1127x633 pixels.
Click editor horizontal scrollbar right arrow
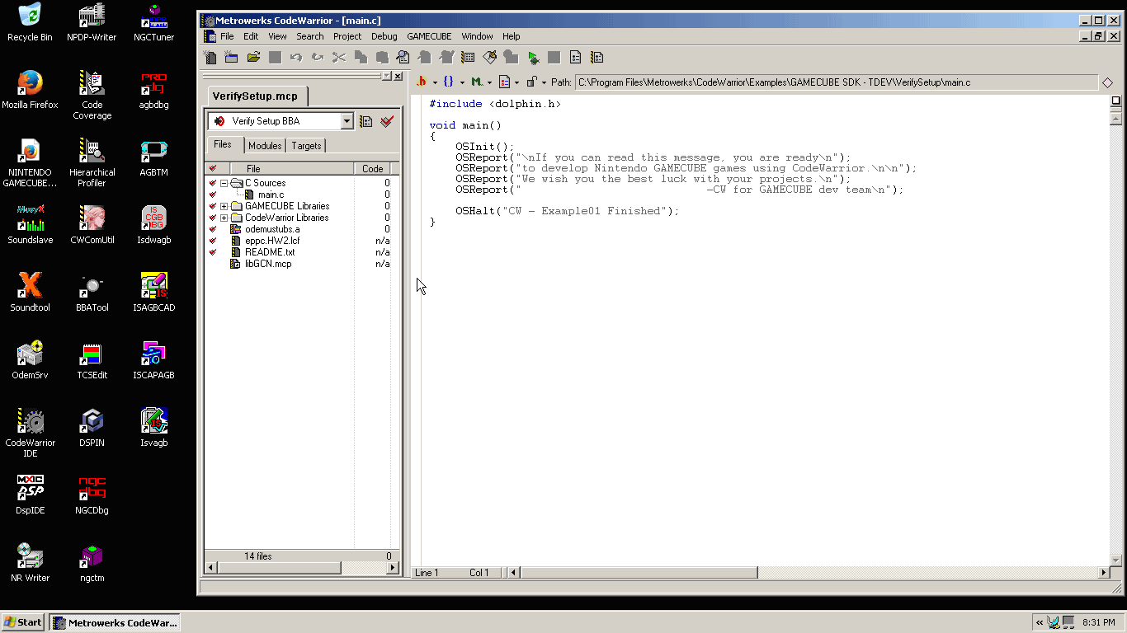click(1104, 572)
